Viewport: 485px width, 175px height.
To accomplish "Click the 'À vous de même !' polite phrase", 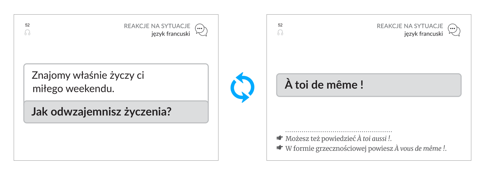I will tap(420, 148).
